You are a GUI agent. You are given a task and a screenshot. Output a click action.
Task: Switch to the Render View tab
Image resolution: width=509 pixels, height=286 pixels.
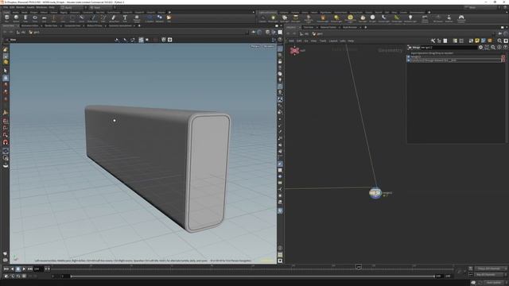(x=51, y=25)
